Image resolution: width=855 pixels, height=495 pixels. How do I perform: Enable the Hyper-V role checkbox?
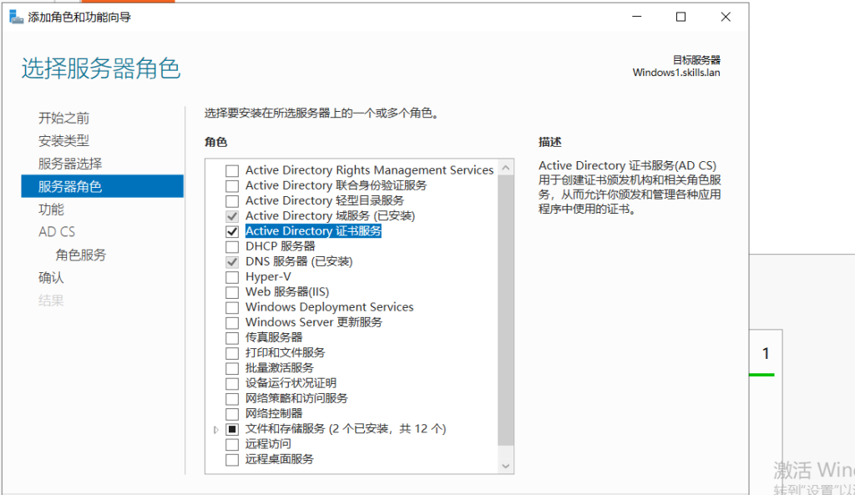click(x=232, y=277)
